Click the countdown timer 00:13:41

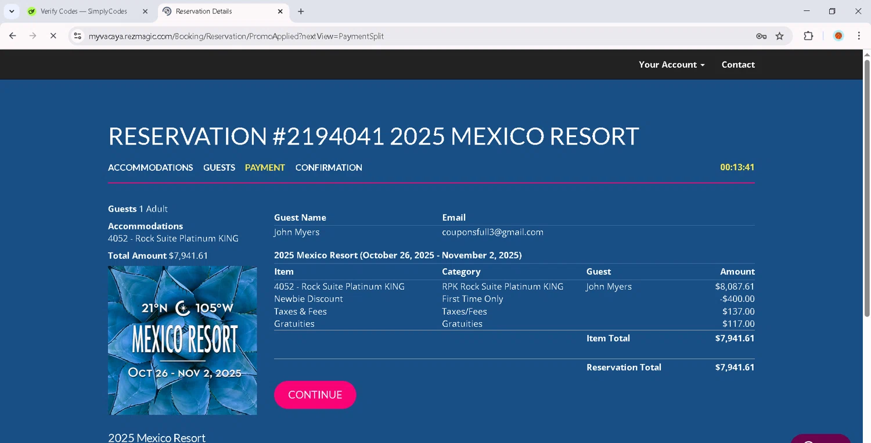737,167
